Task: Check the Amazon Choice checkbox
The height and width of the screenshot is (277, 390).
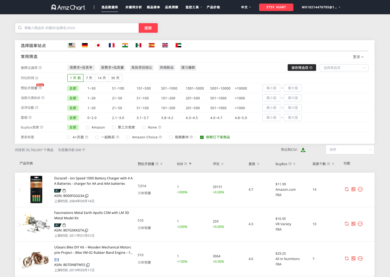Action: point(128,137)
